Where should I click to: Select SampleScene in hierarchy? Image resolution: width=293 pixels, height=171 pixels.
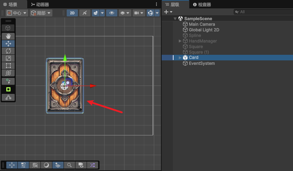(x=198, y=18)
